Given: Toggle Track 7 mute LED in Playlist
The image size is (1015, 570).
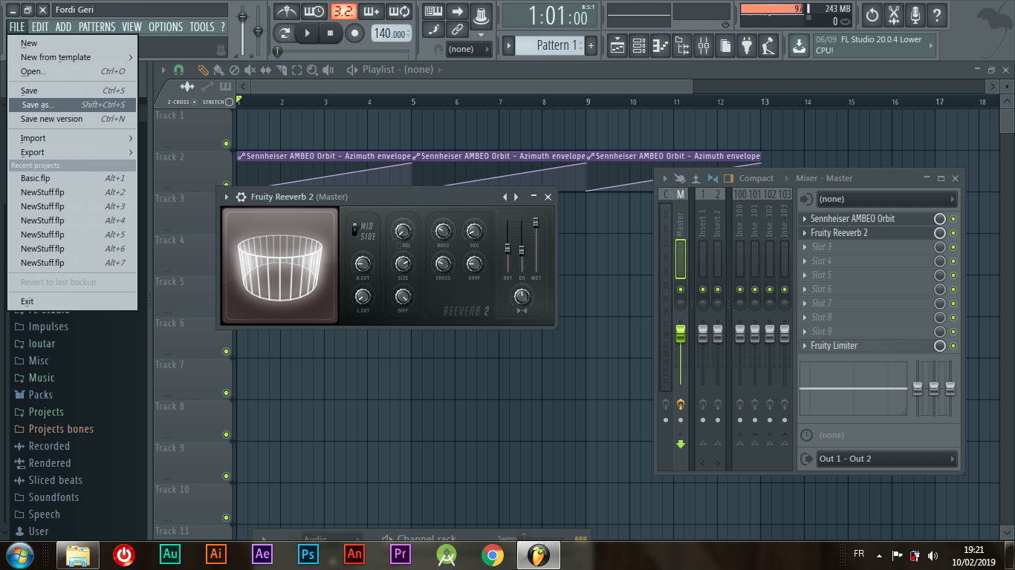Looking at the screenshot, I should [227, 393].
